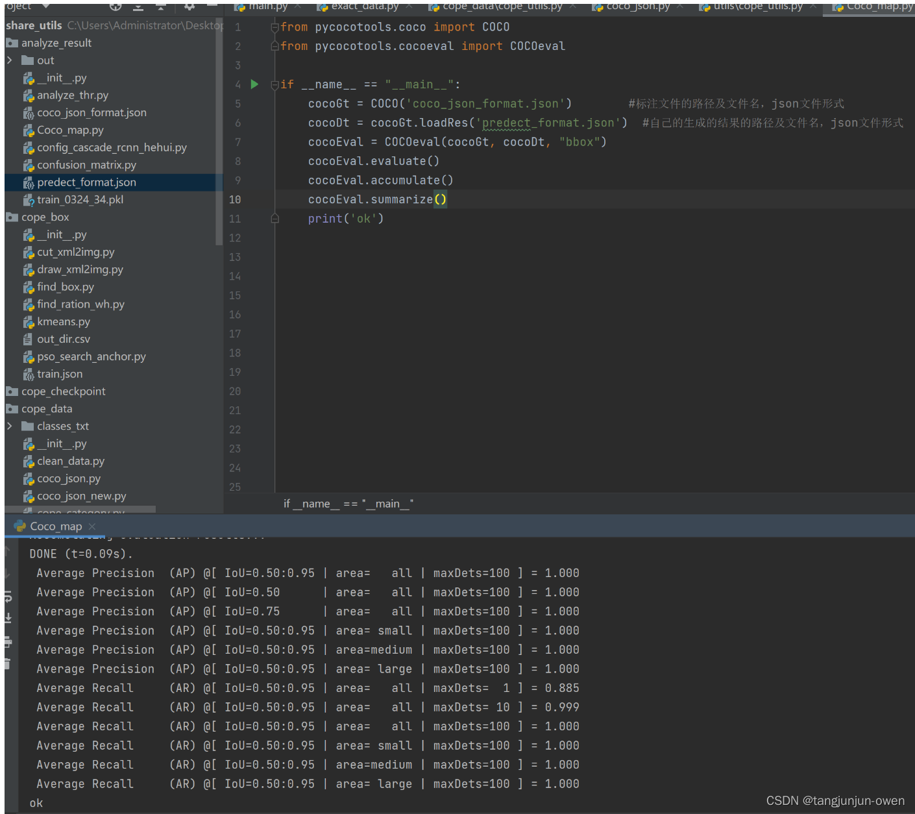The height and width of the screenshot is (814, 915).
Task: Select find_box.py in the project tree
Action: coord(66,287)
